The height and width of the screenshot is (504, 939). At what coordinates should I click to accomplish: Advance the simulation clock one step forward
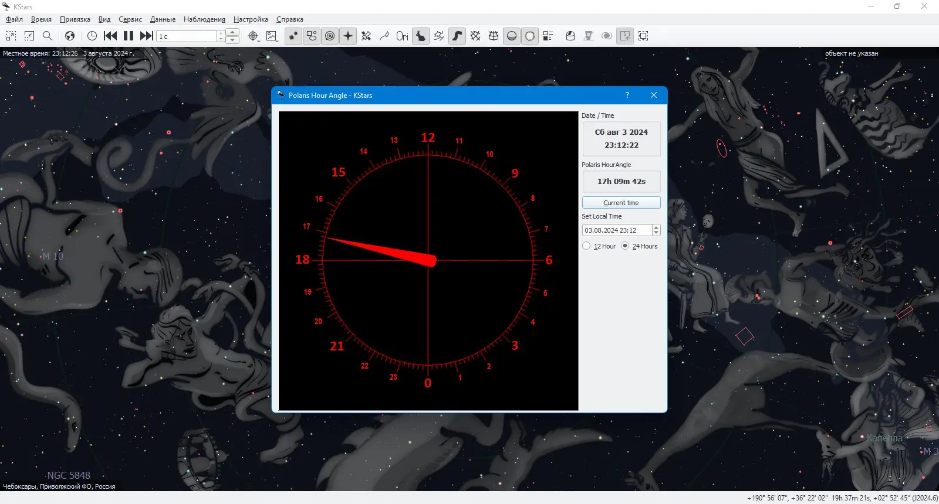[x=147, y=36]
